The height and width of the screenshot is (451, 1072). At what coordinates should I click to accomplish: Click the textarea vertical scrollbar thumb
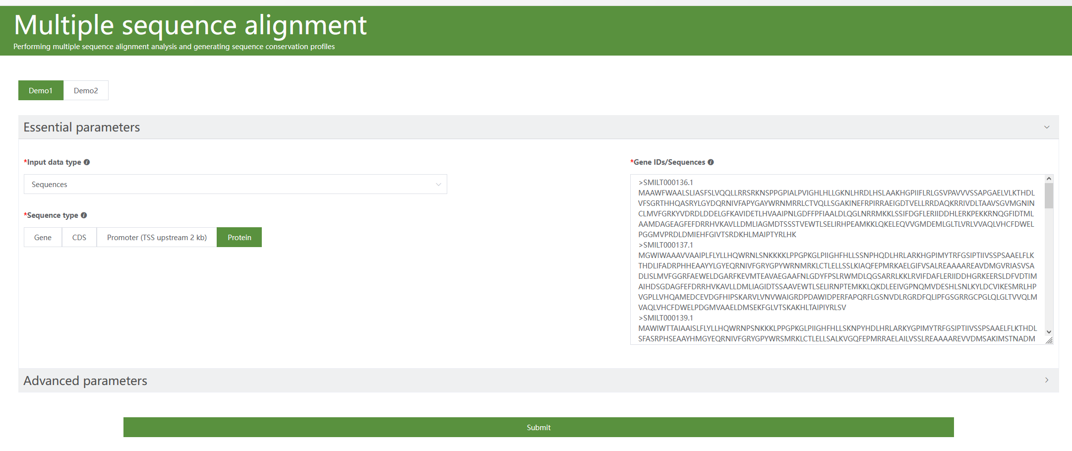pyautogui.click(x=1049, y=195)
